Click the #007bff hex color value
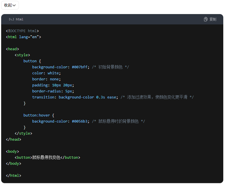This screenshot has width=225, height=184. [x=80, y=67]
